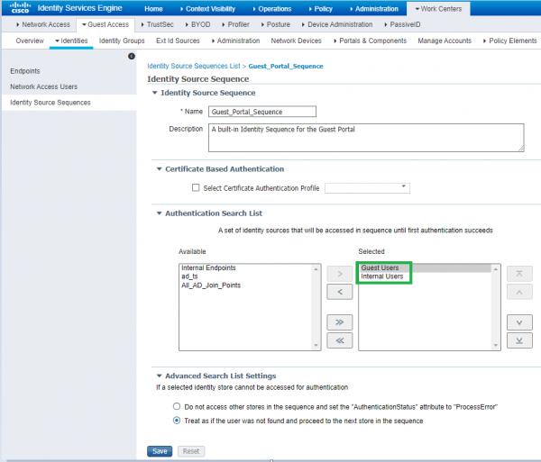Click the single left arrow remove button
Viewport: 541px width, 462px height.
(338, 291)
